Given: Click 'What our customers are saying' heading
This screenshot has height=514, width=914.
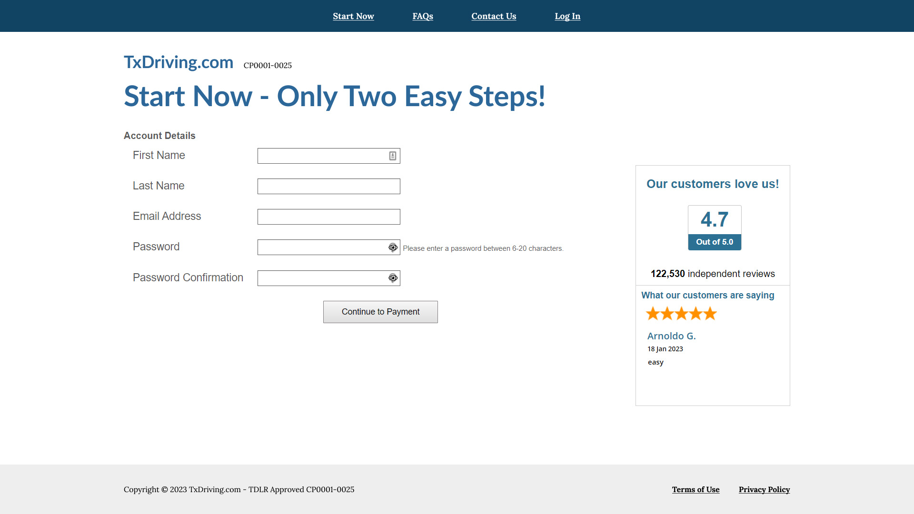Looking at the screenshot, I should [707, 295].
